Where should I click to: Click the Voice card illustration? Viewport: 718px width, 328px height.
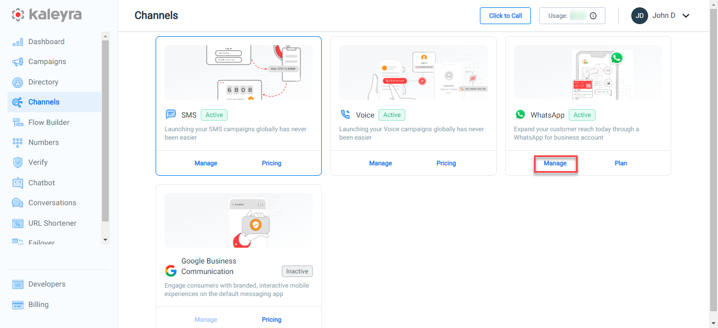point(413,72)
